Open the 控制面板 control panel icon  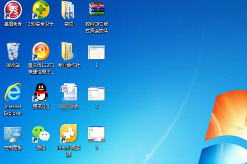13,135
